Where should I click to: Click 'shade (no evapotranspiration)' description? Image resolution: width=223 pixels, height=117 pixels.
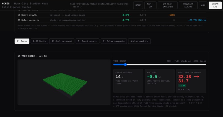coord(68,20)
